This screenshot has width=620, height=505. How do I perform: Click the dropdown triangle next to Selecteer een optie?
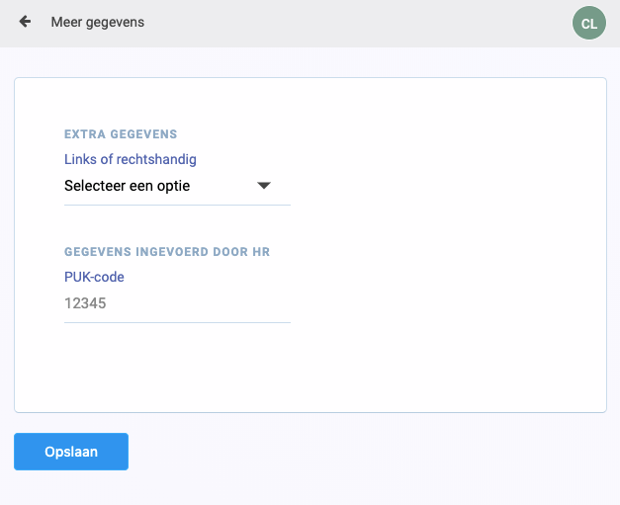coord(264,186)
